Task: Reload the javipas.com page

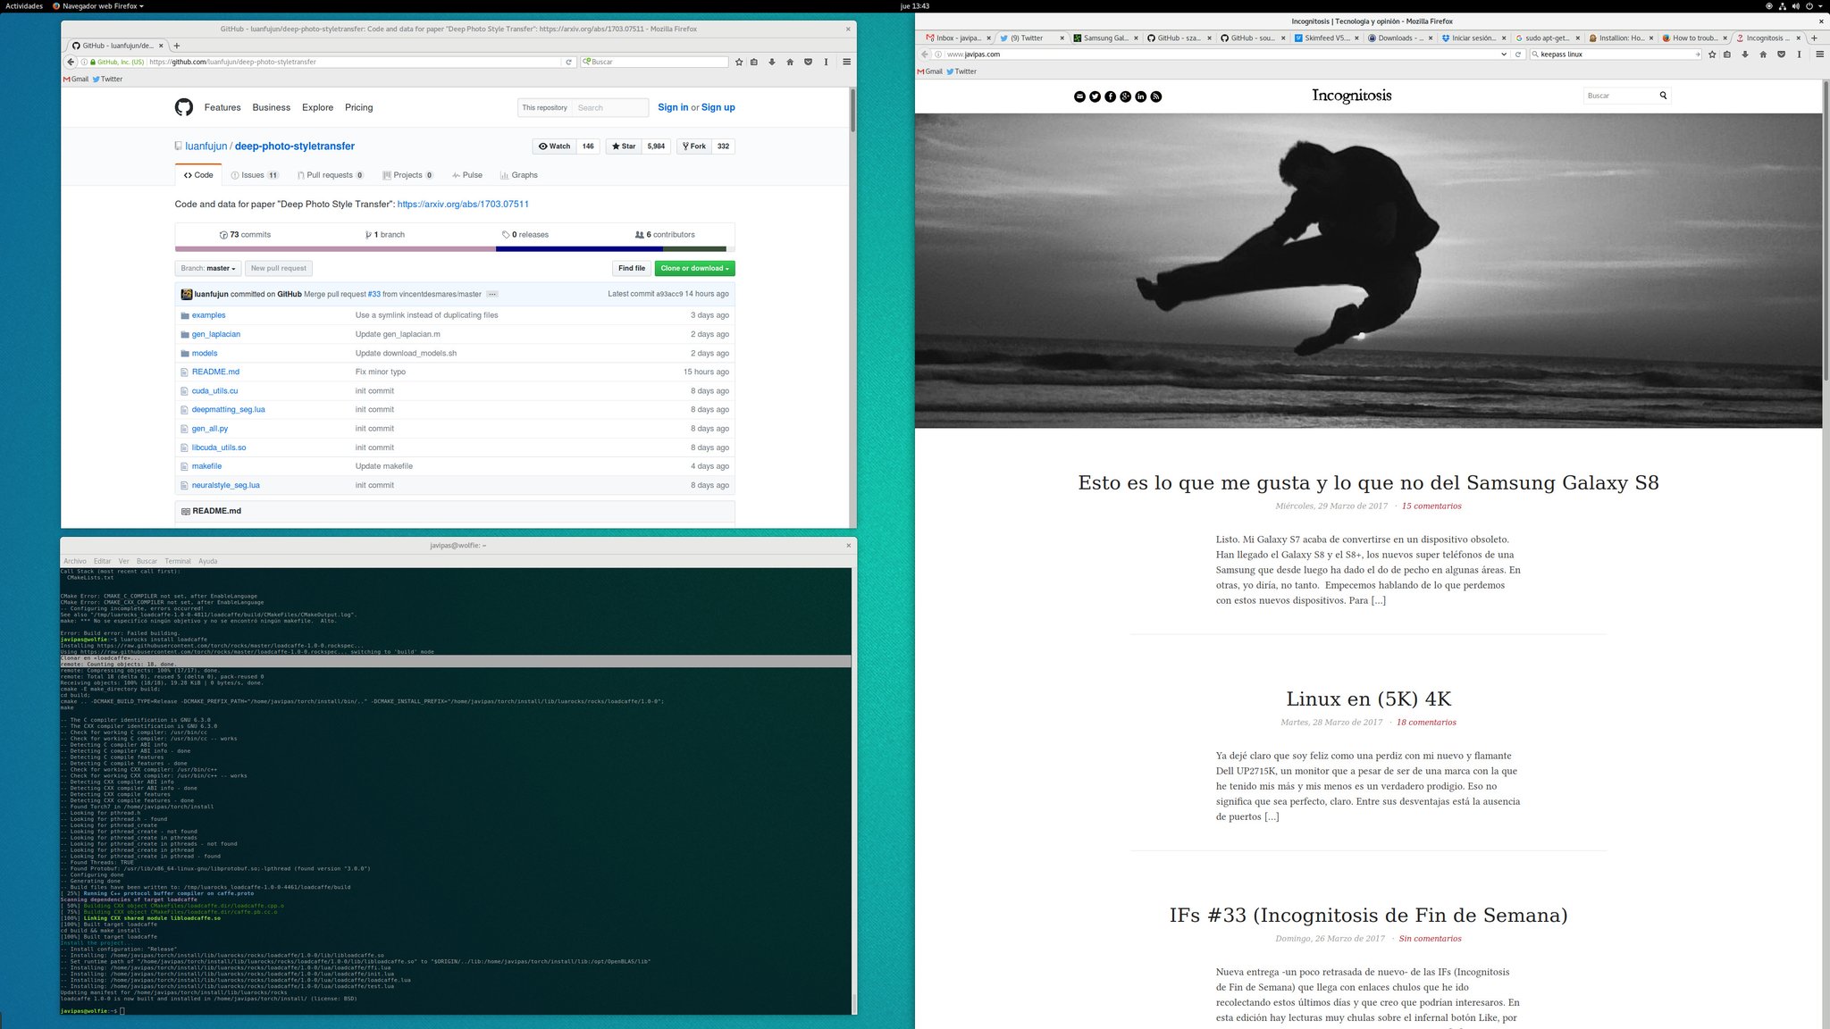Action: click(x=1517, y=54)
